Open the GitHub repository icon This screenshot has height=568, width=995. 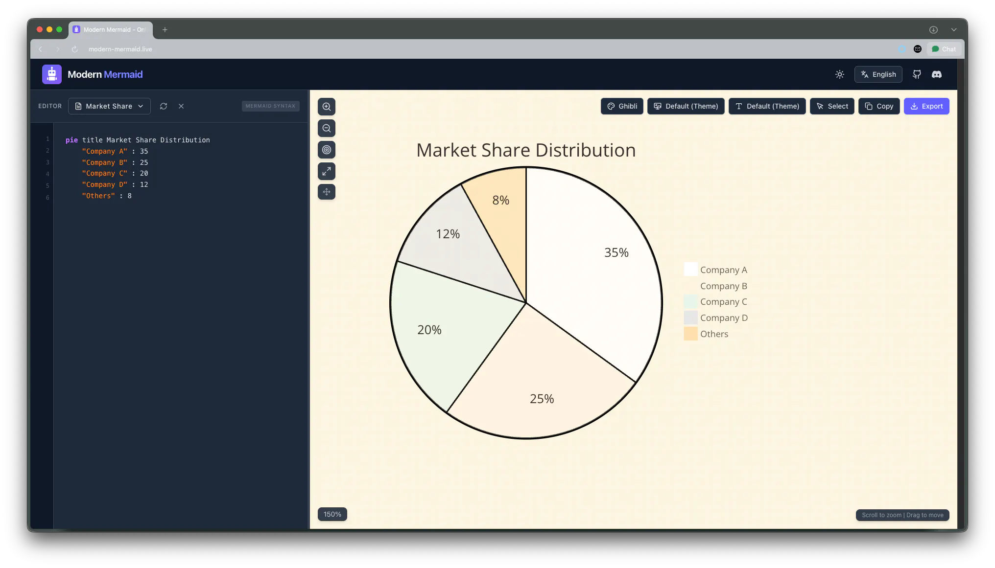pos(917,74)
